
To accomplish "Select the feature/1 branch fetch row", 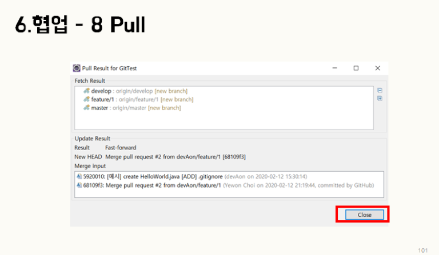I will (x=138, y=99).
